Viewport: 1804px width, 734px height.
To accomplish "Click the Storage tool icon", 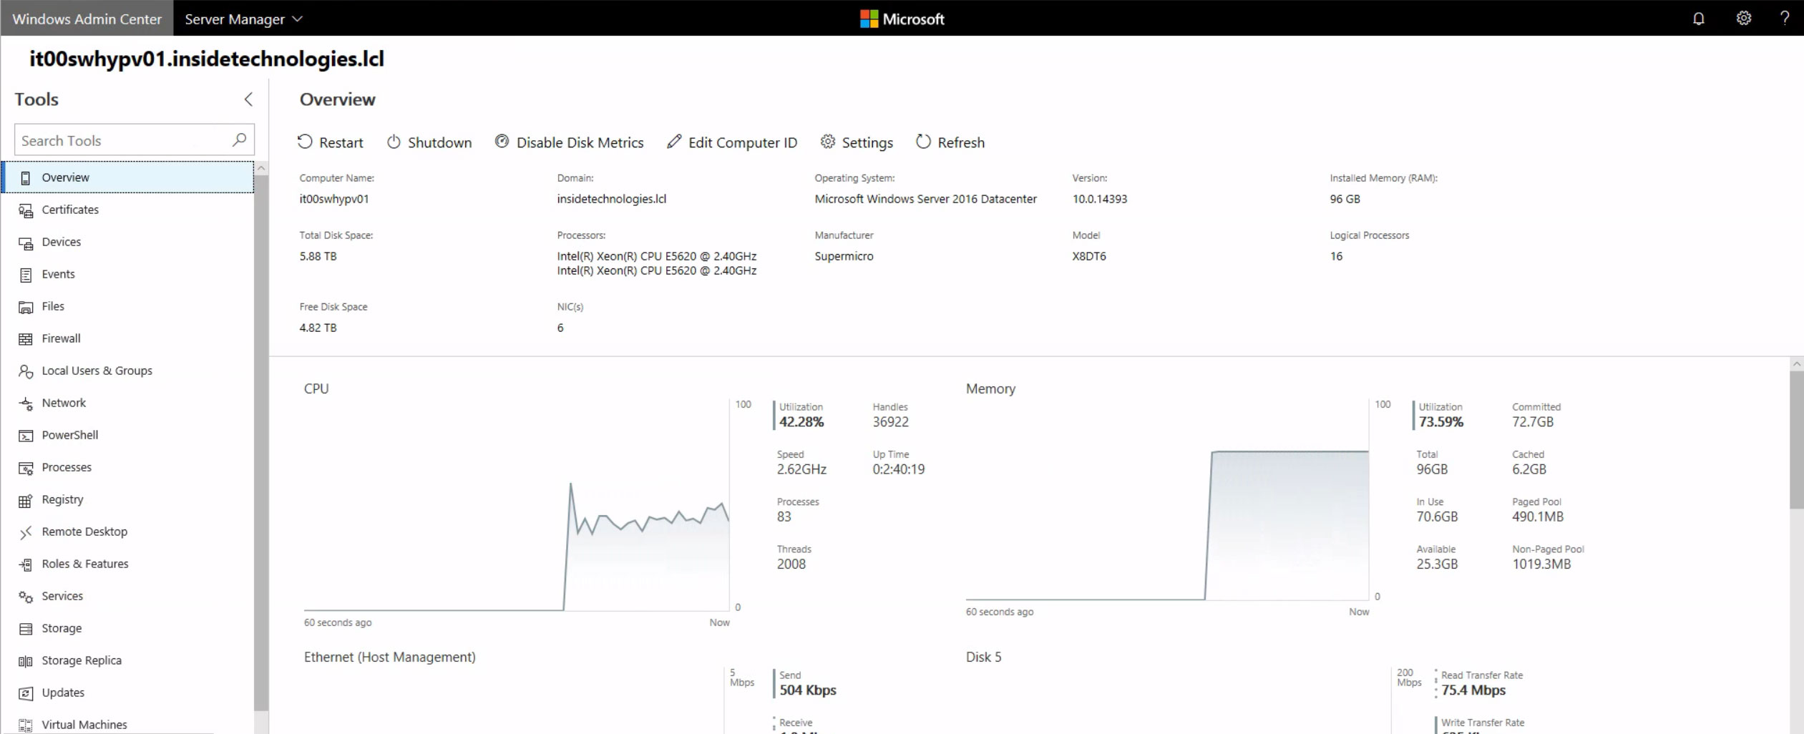I will 26,629.
